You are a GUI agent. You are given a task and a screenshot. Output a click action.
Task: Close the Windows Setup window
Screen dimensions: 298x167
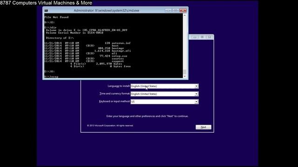click(209, 37)
